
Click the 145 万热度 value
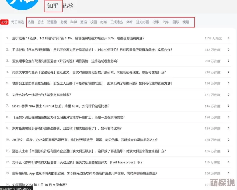pos(213,106)
